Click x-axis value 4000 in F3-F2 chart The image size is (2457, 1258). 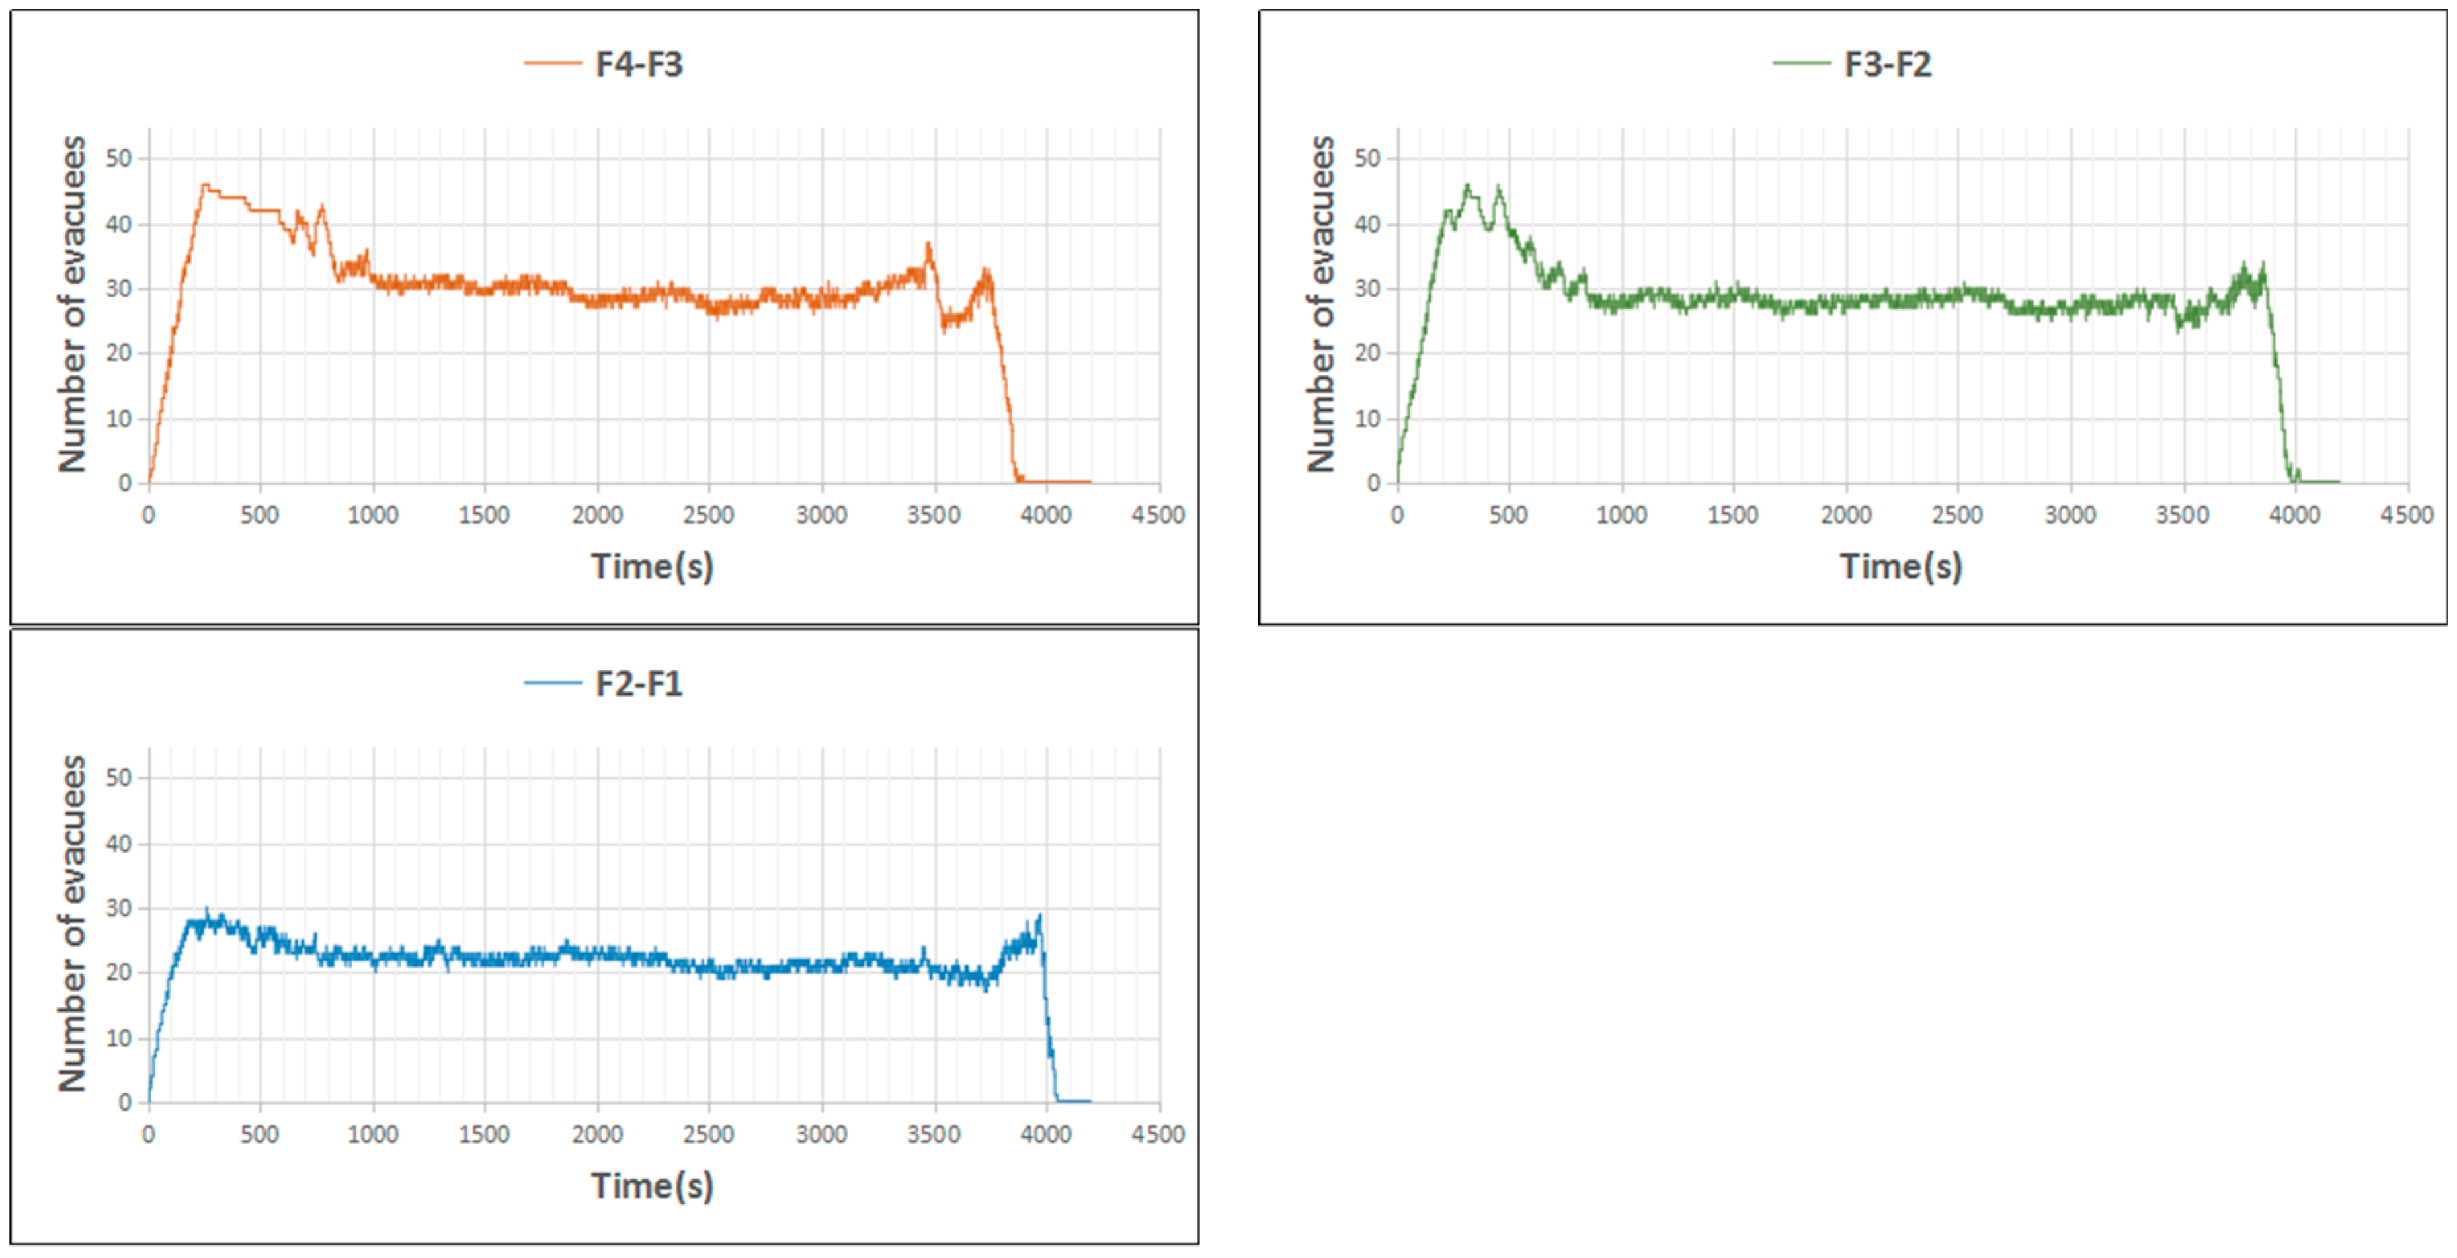2295,515
